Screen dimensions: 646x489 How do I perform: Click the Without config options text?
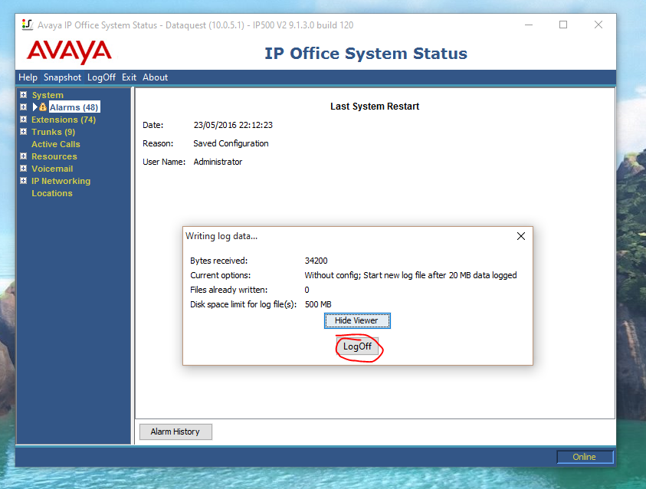pyautogui.click(x=410, y=275)
